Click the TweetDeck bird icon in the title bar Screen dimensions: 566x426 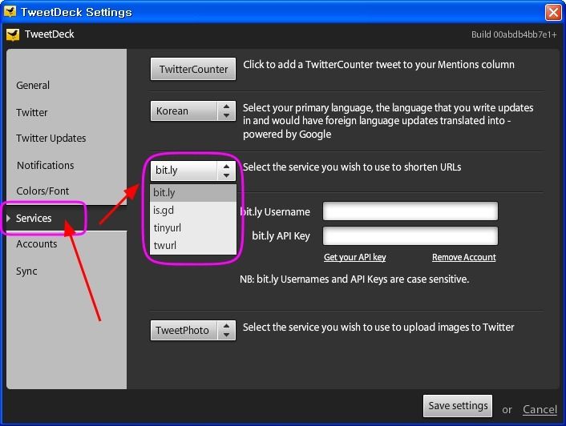tap(10, 11)
